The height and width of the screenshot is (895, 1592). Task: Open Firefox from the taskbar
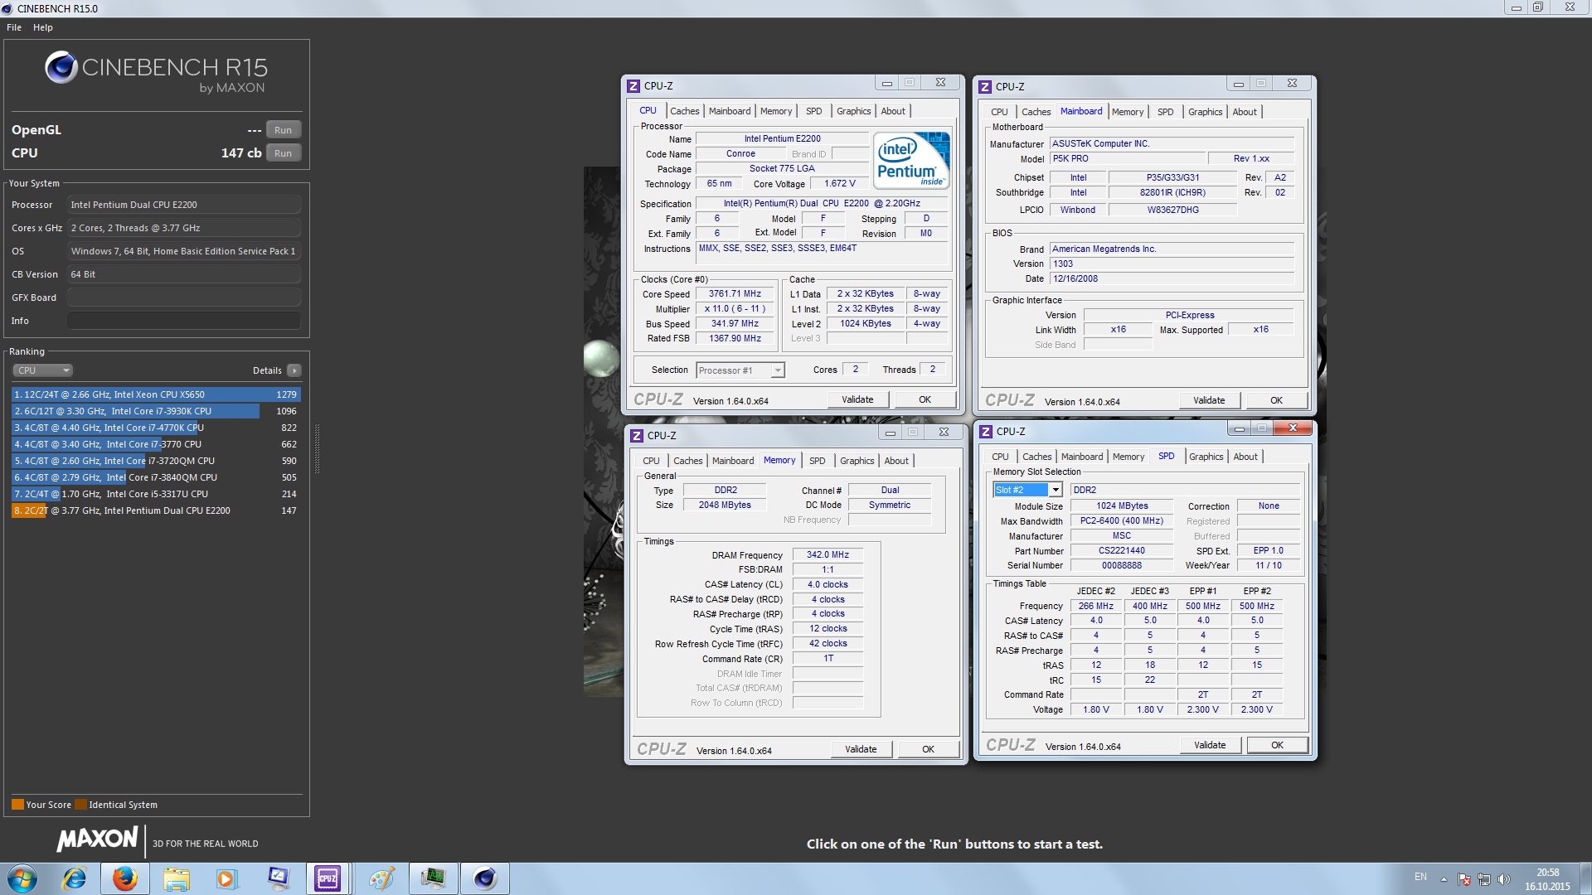point(125,878)
